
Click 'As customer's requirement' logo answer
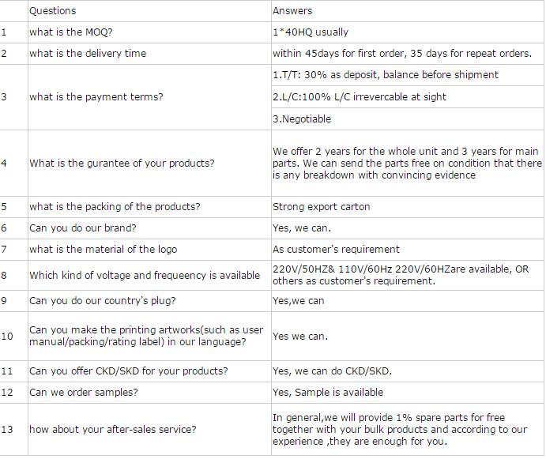(336, 250)
